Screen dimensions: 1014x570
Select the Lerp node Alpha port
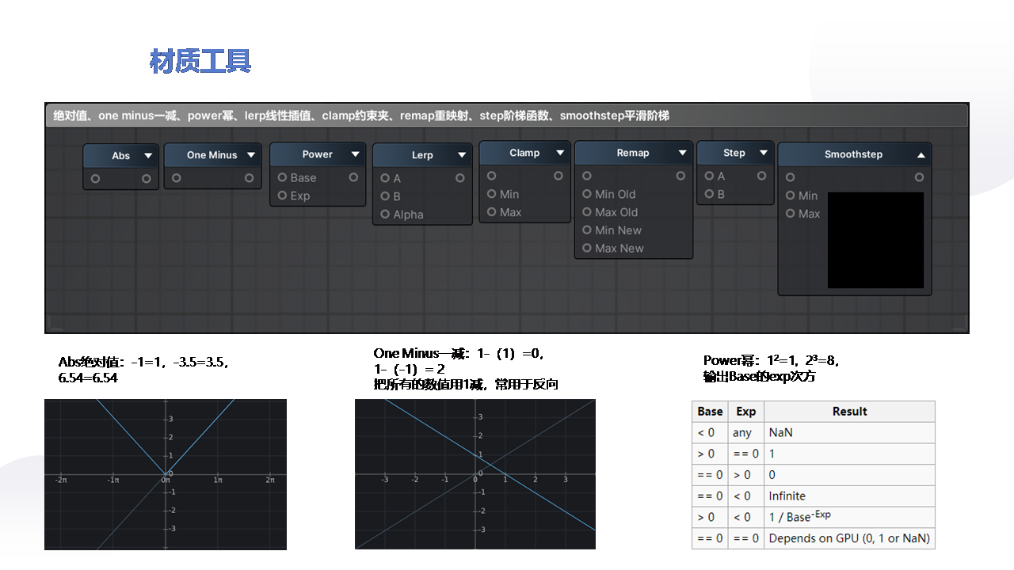[385, 215]
